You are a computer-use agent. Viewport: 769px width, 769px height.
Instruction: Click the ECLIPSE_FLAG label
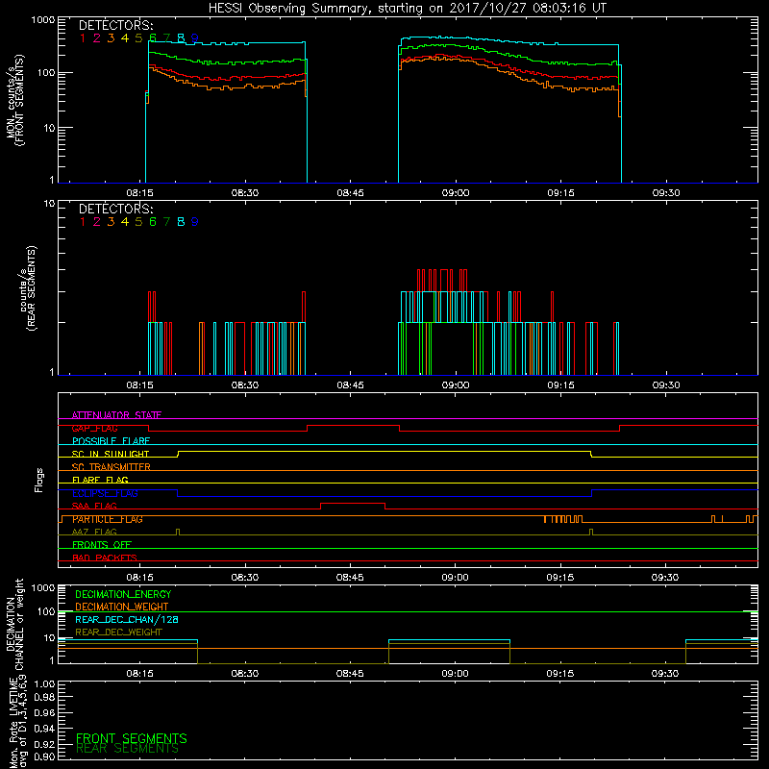(x=105, y=493)
